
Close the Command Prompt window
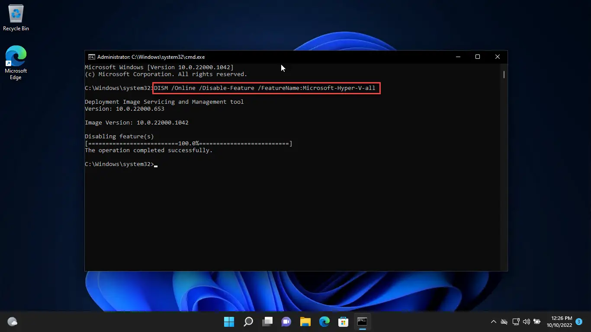click(498, 57)
